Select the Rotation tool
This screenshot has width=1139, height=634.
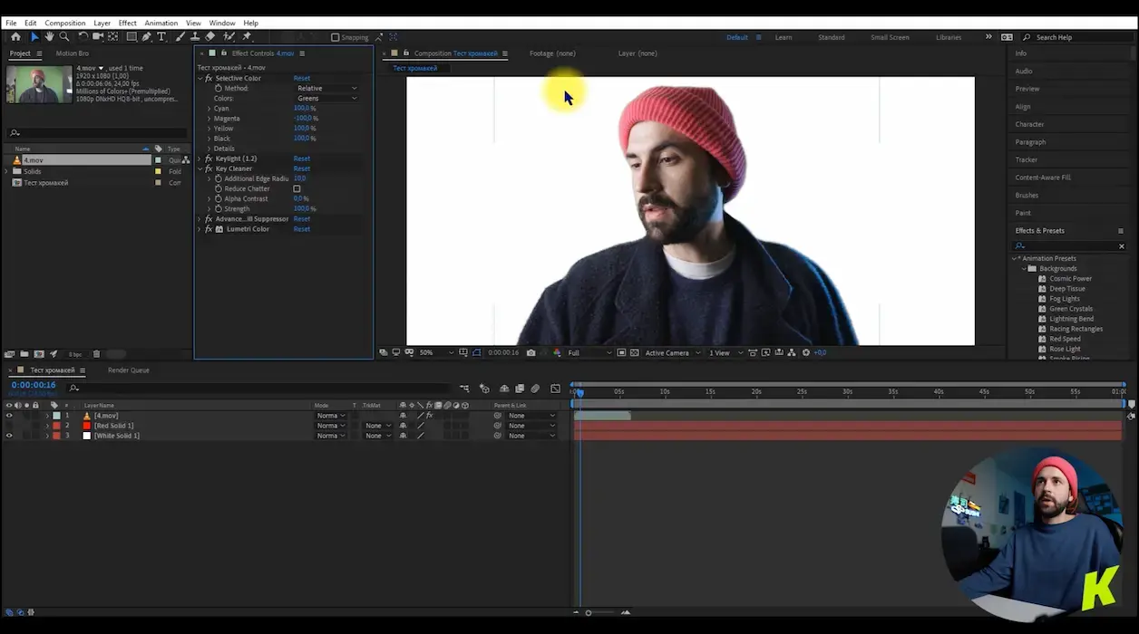[x=83, y=37]
